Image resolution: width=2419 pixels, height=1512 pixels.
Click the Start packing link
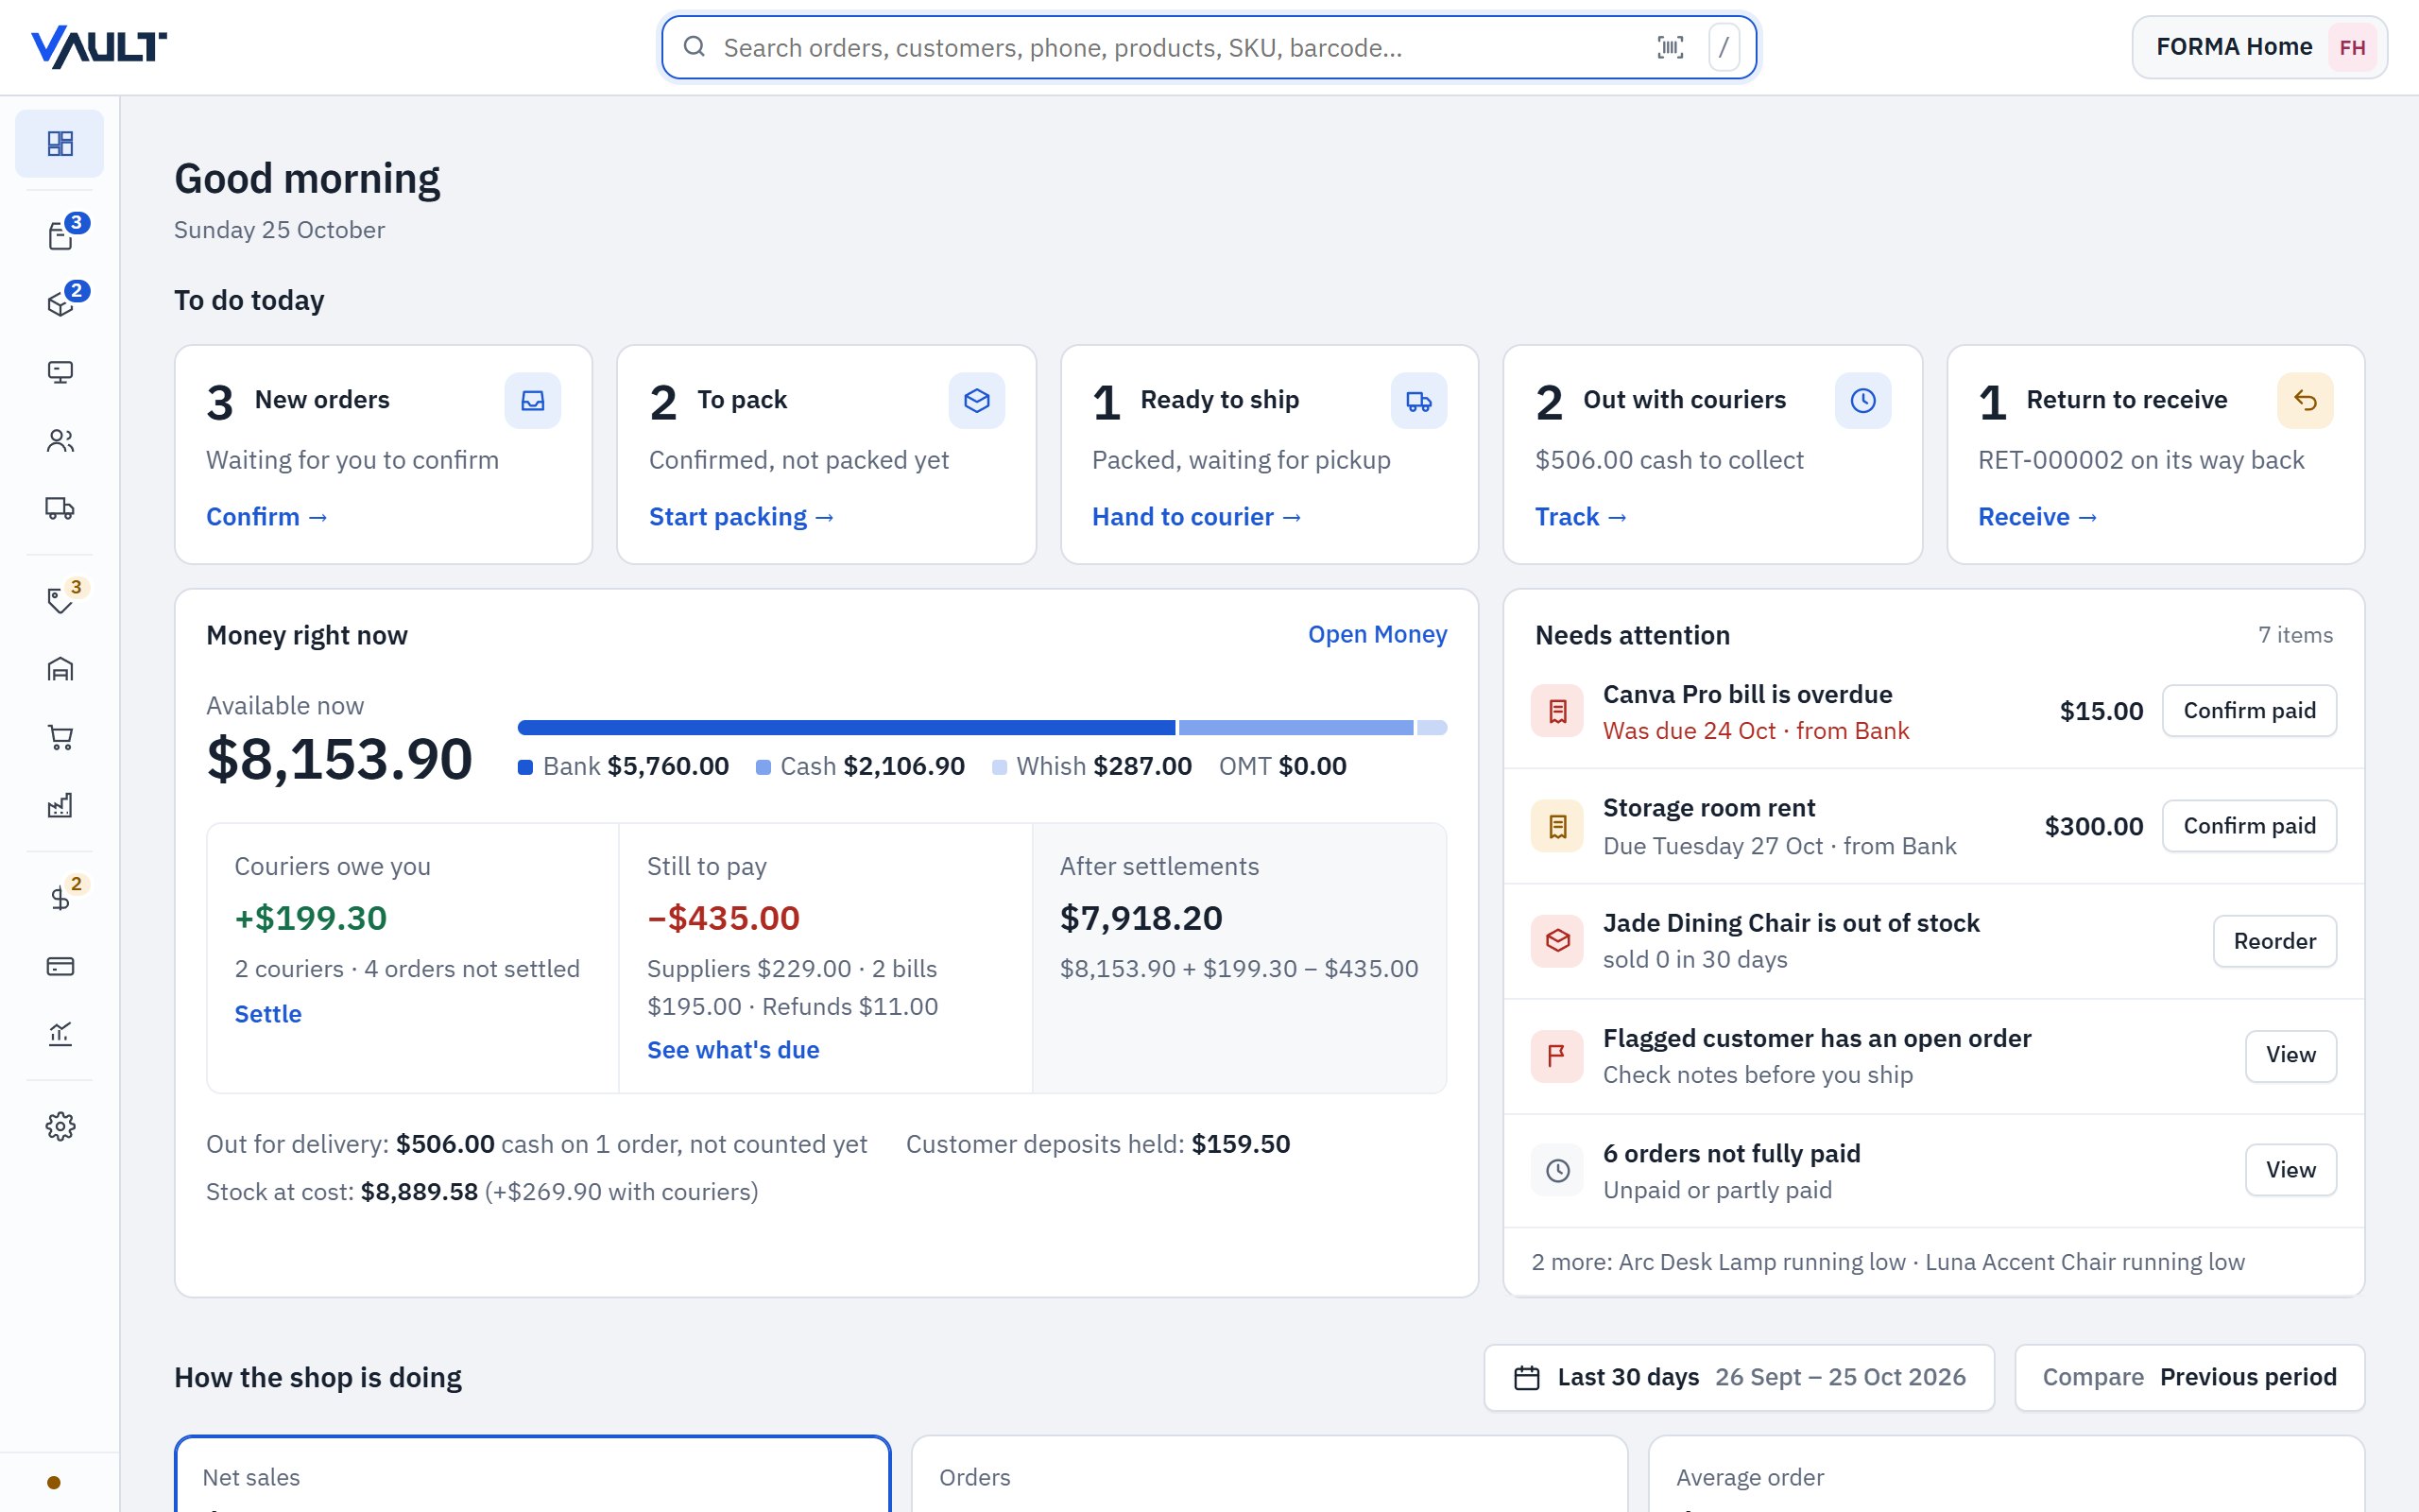pos(741,517)
